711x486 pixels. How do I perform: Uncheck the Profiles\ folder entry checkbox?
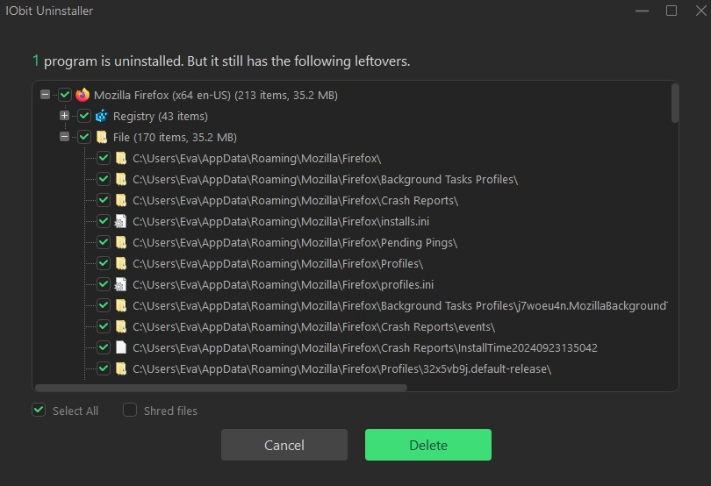tap(104, 263)
